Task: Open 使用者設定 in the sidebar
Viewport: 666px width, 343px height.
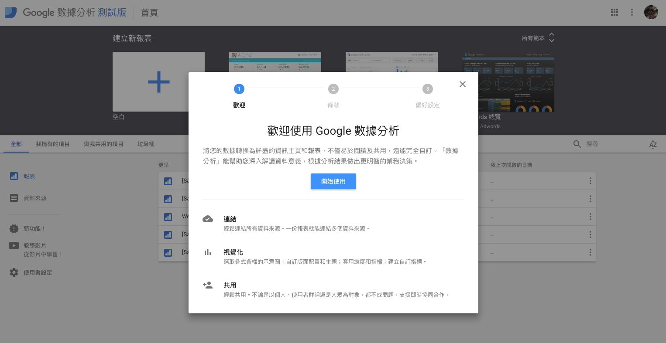Action: click(x=38, y=272)
